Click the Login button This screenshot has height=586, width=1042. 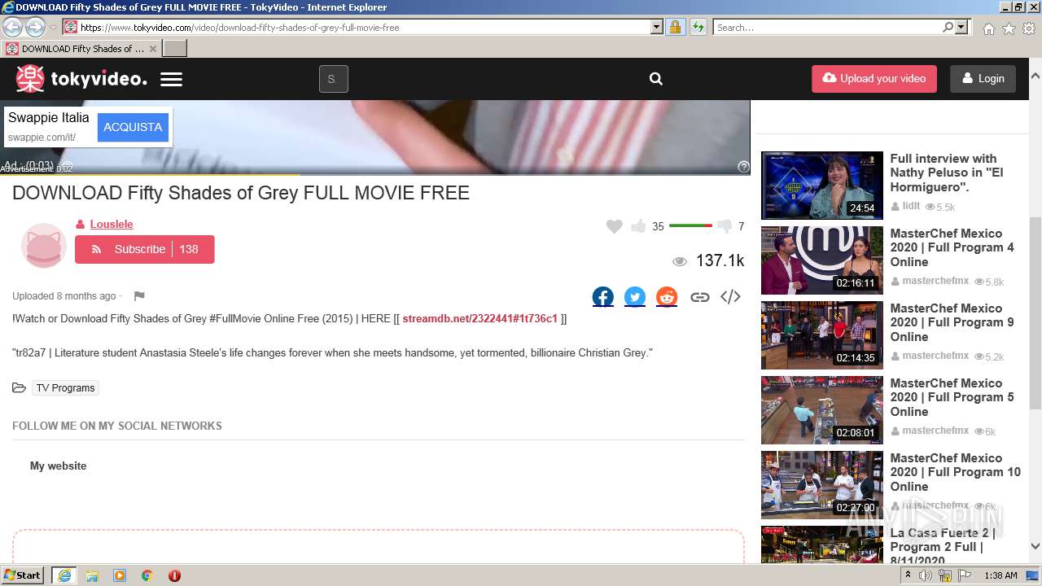pyautogui.click(x=983, y=79)
